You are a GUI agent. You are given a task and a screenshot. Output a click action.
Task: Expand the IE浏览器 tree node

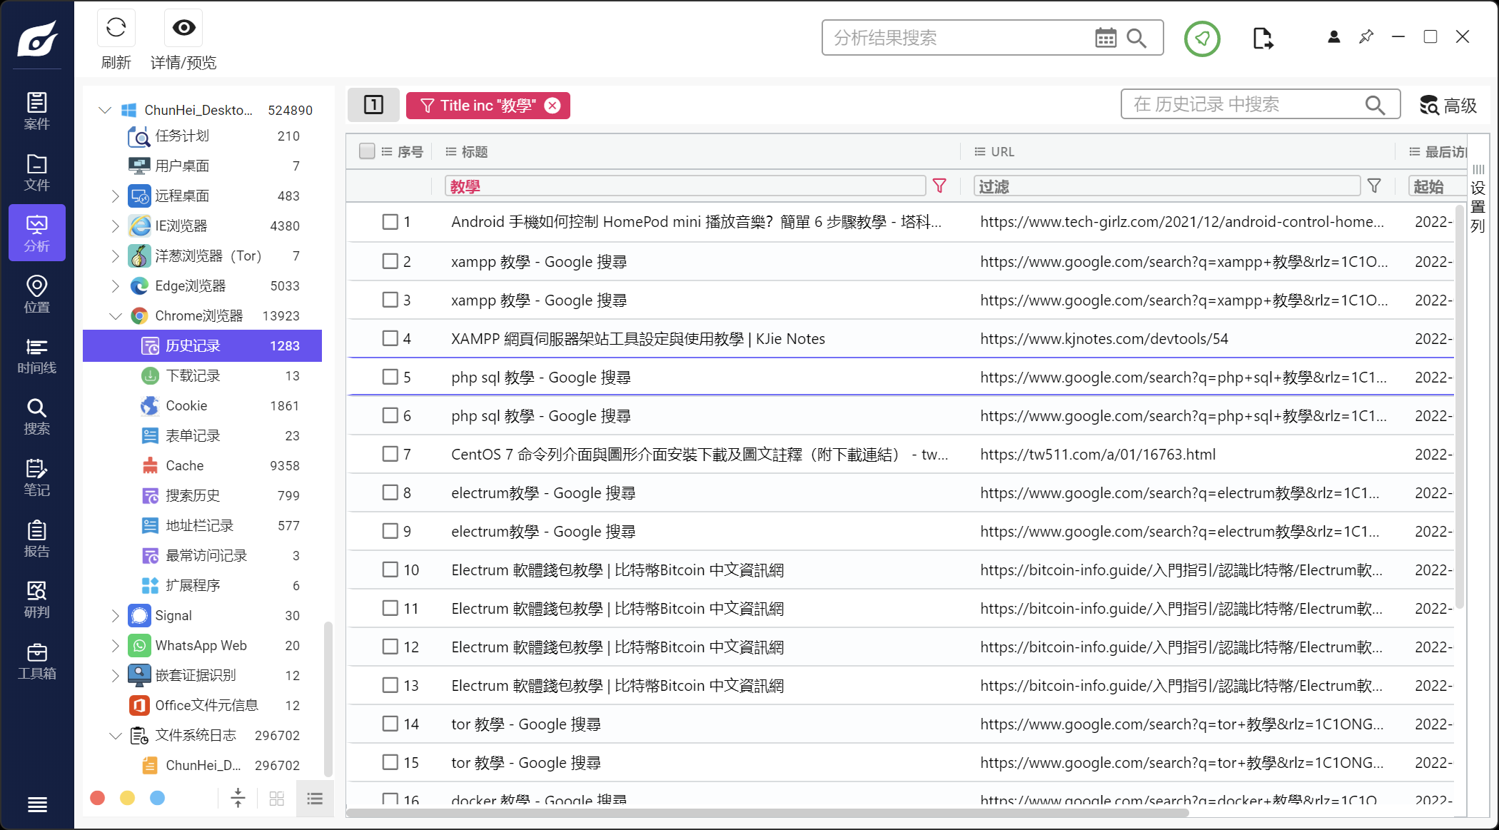pyautogui.click(x=115, y=226)
